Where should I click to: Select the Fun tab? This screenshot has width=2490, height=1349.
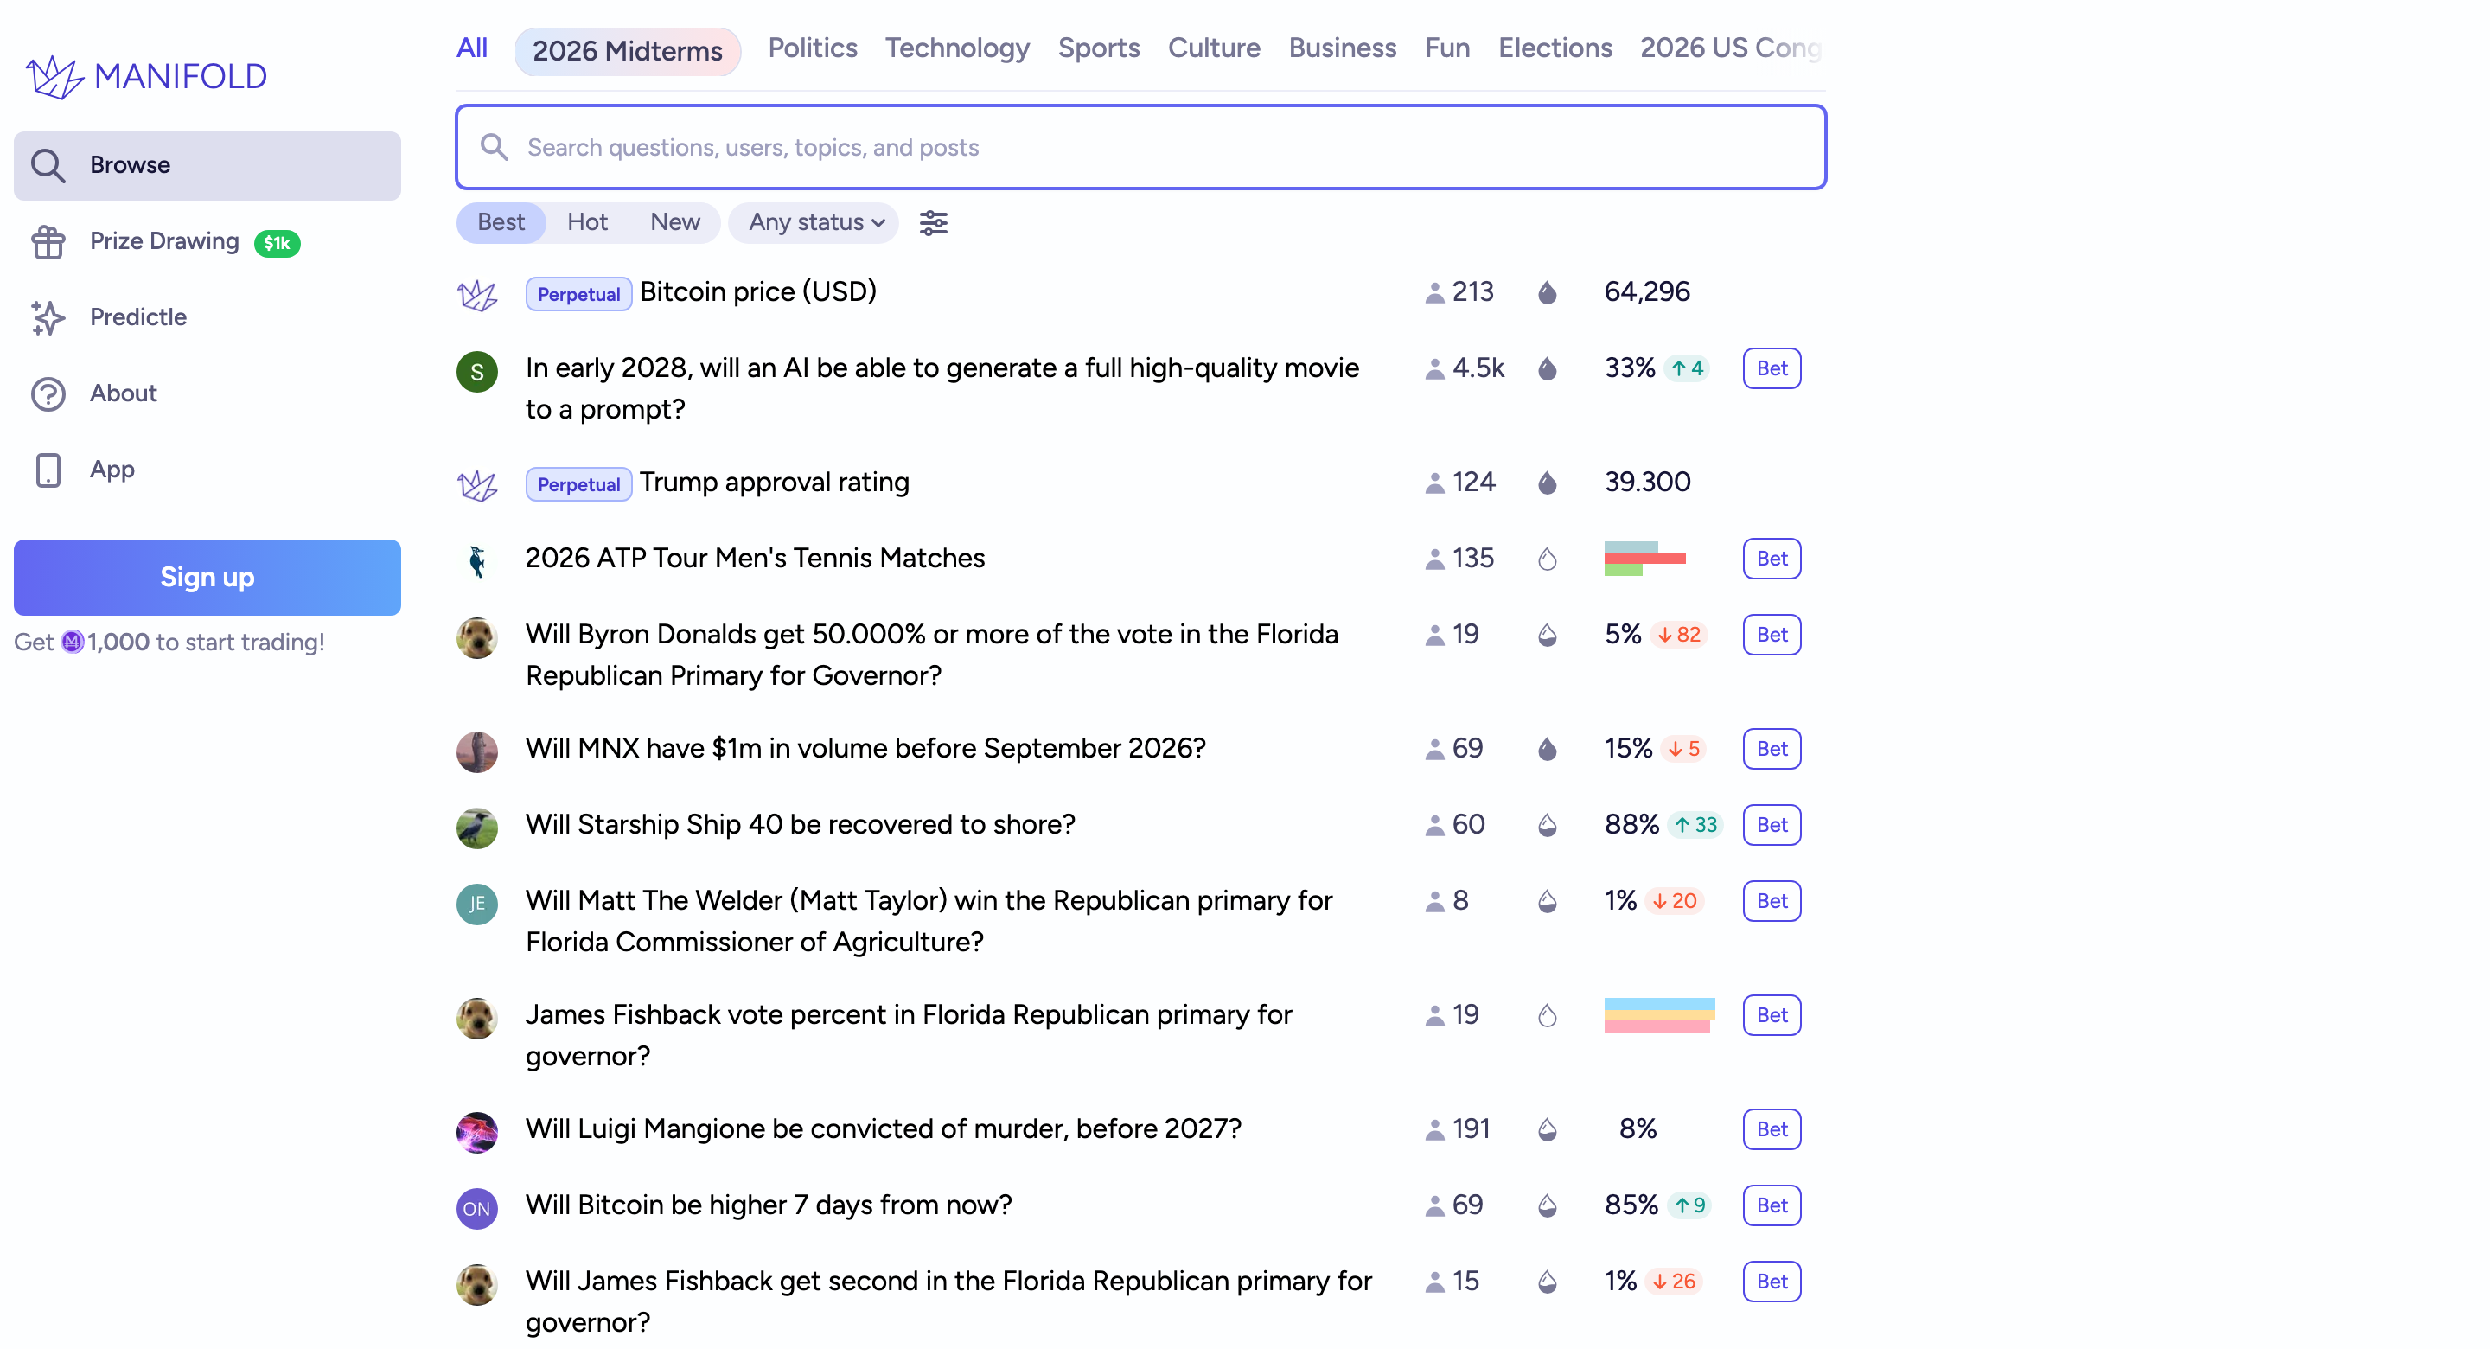(x=1447, y=48)
